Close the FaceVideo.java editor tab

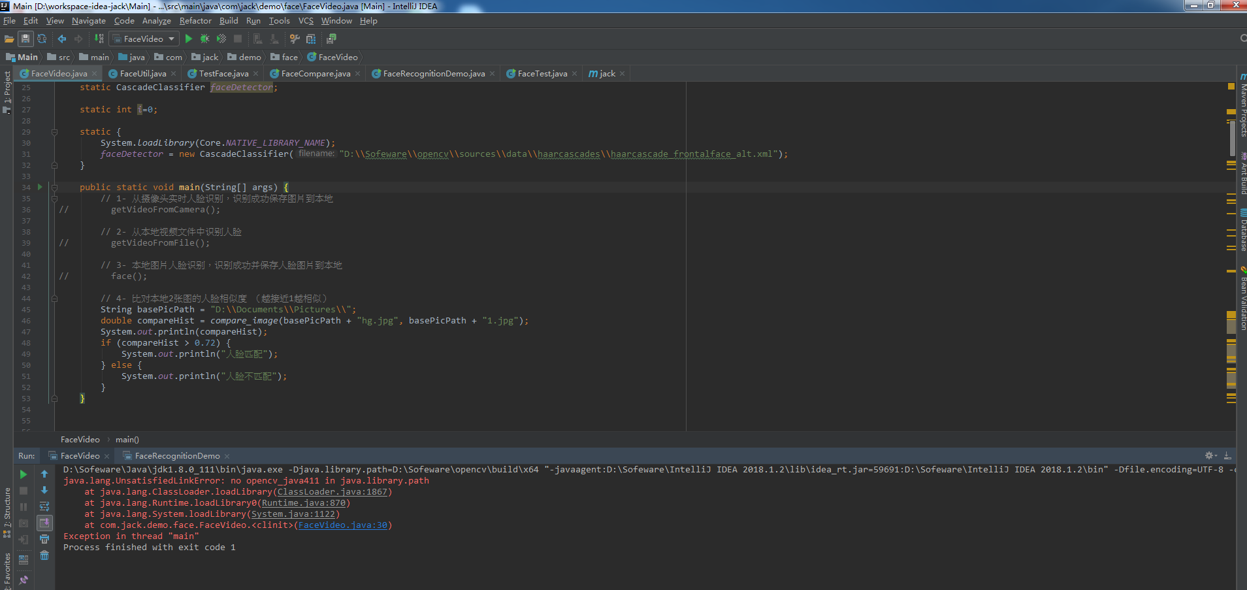click(x=95, y=74)
